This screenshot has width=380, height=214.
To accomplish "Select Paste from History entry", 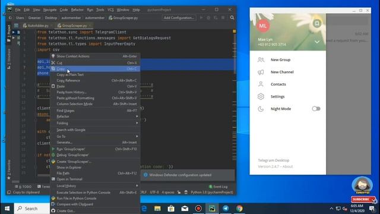I will (x=95, y=92).
